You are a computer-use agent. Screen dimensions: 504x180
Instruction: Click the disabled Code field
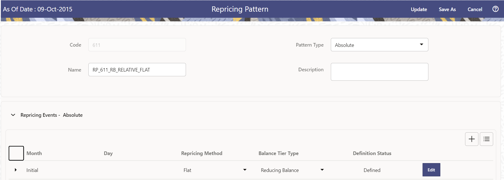137,45
